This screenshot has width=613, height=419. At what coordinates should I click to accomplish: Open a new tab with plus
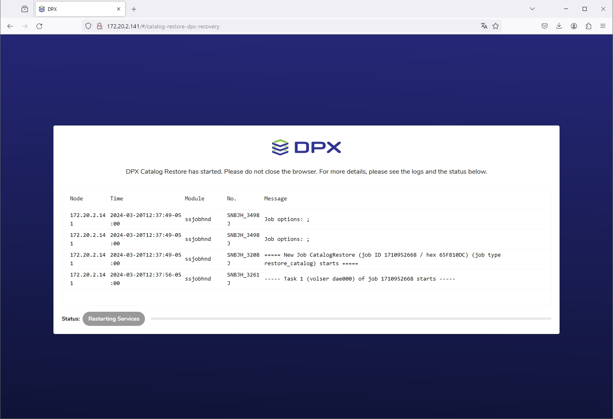tap(134, 9)
